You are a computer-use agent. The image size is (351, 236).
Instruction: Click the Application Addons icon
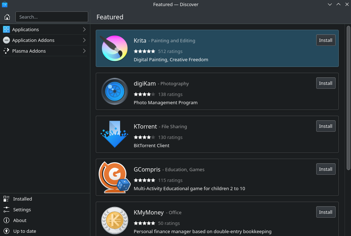coord(6,40)
